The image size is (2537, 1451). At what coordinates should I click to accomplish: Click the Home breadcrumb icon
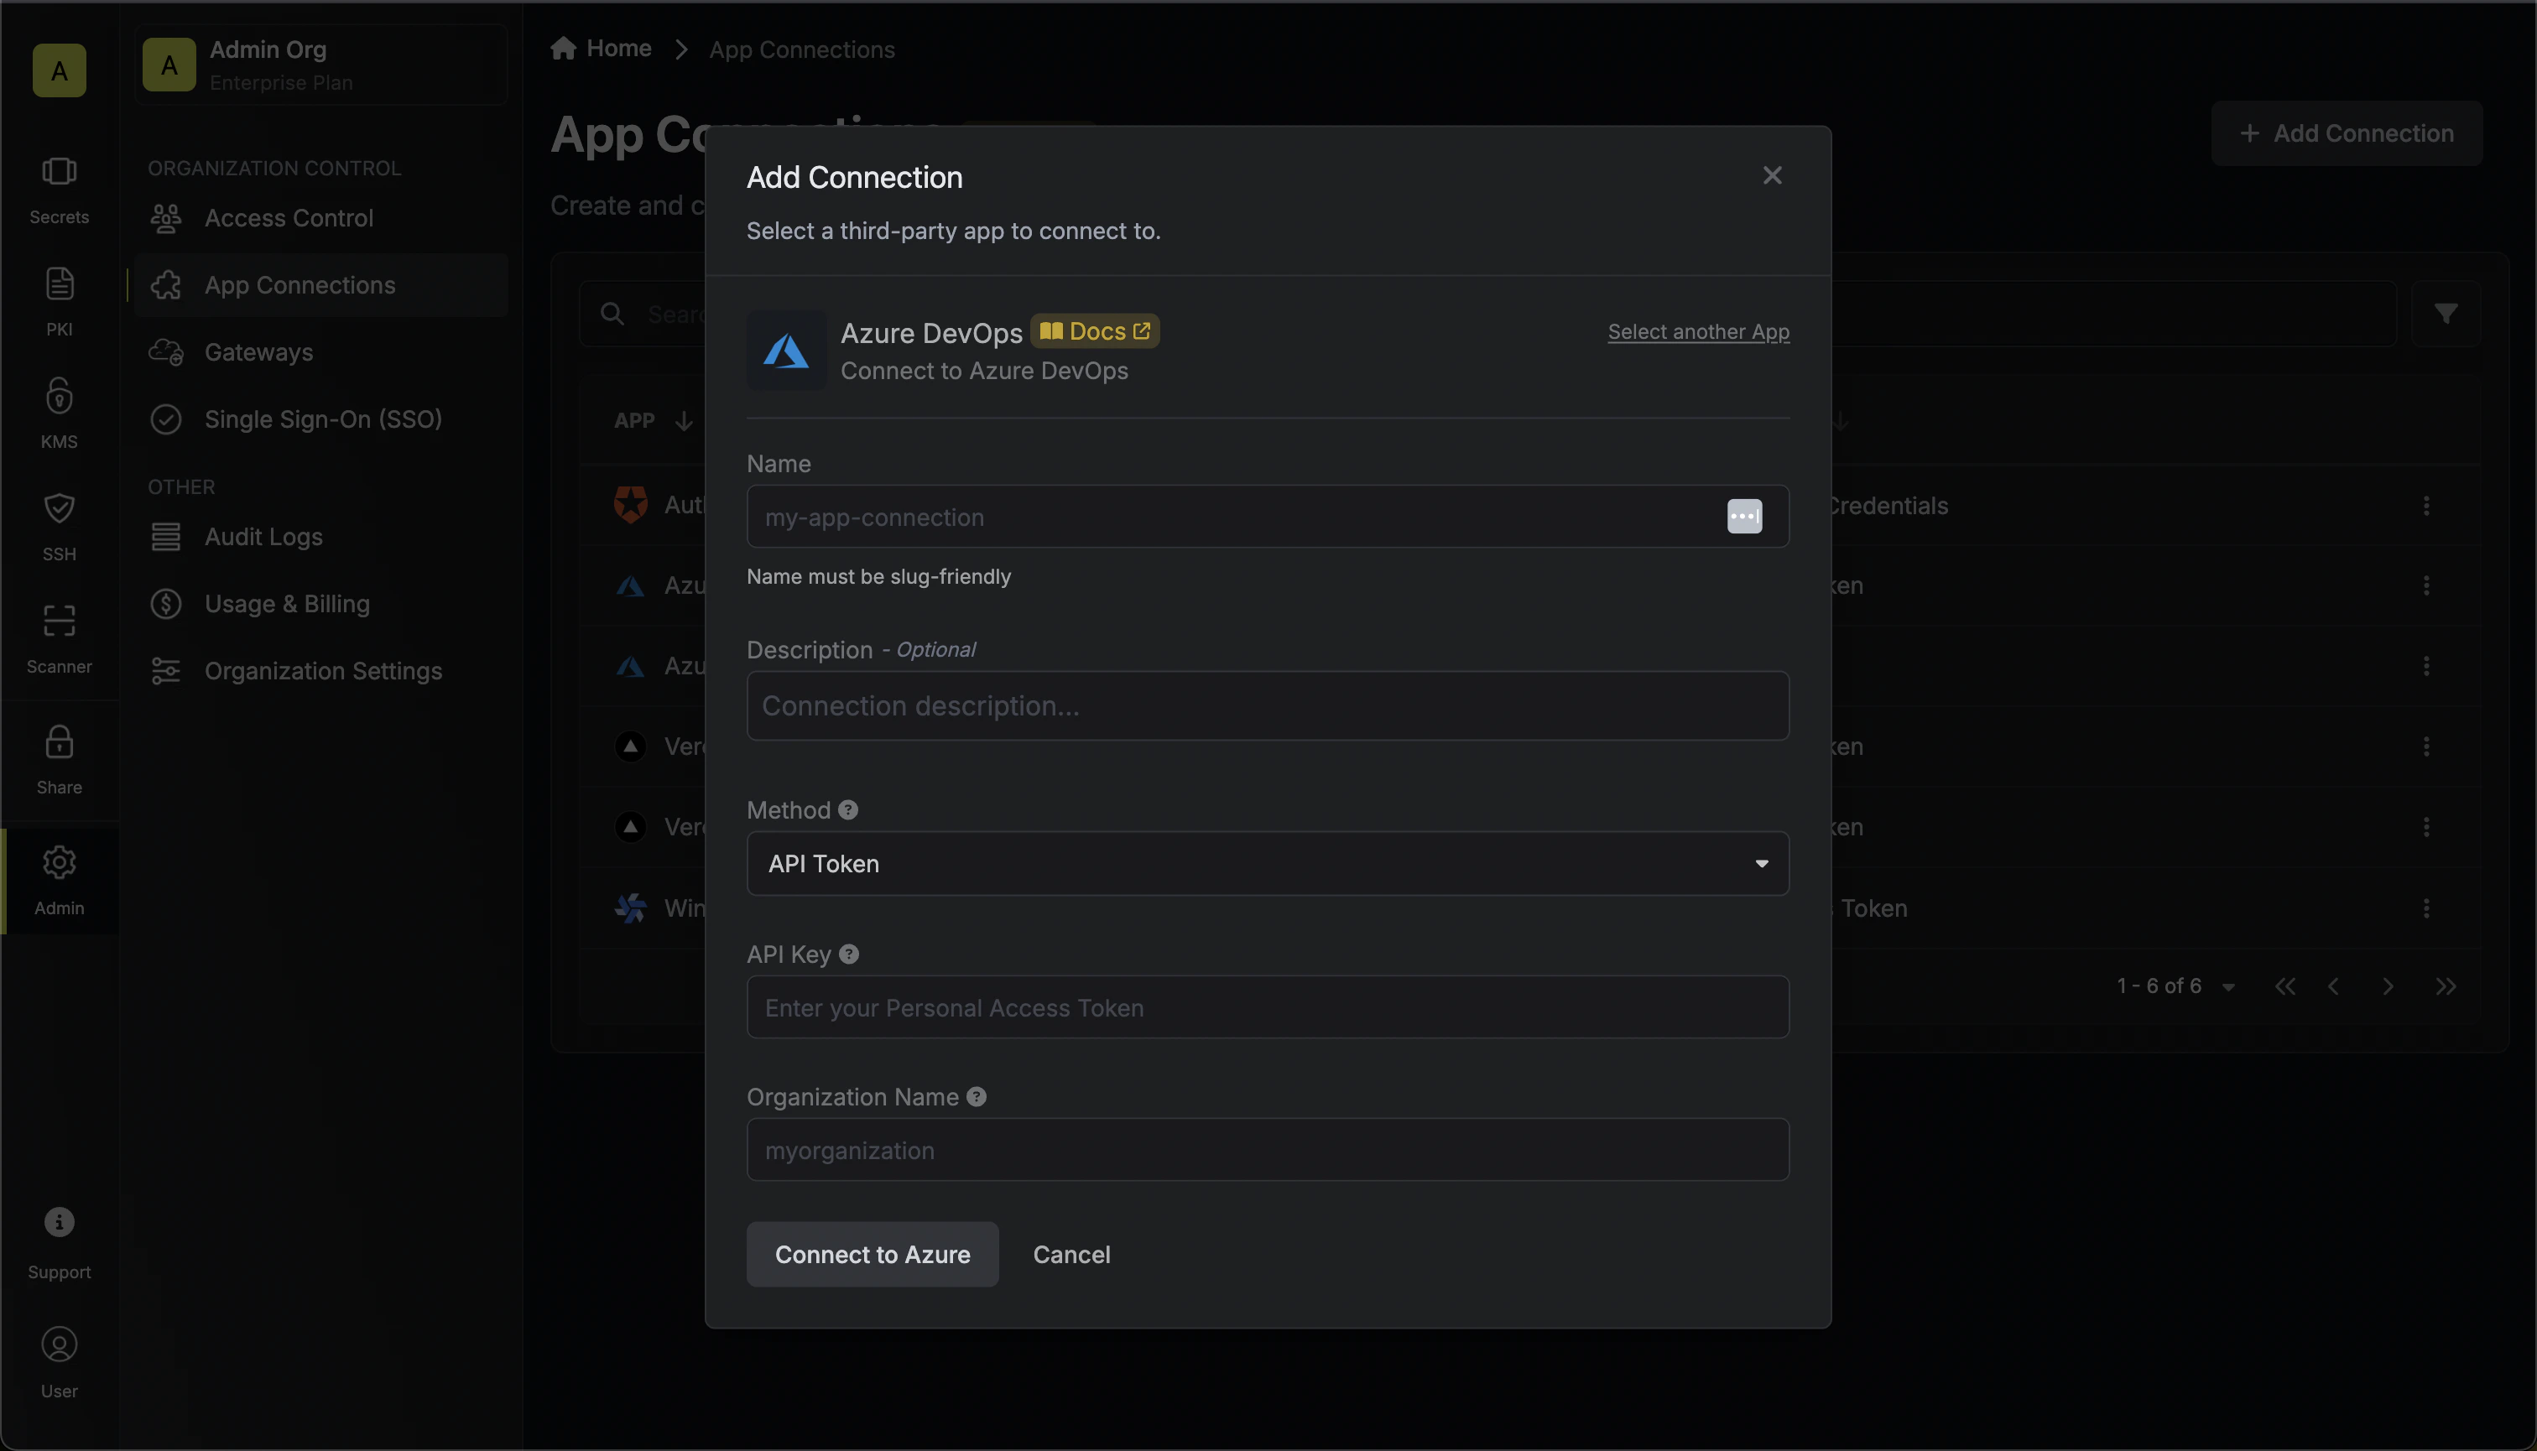point(563,48)
